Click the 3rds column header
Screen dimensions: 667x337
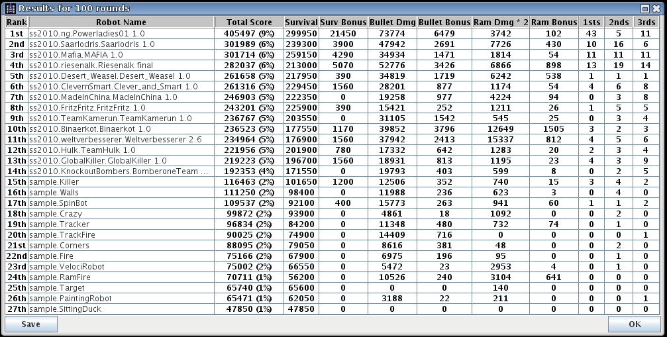point(646,23)
